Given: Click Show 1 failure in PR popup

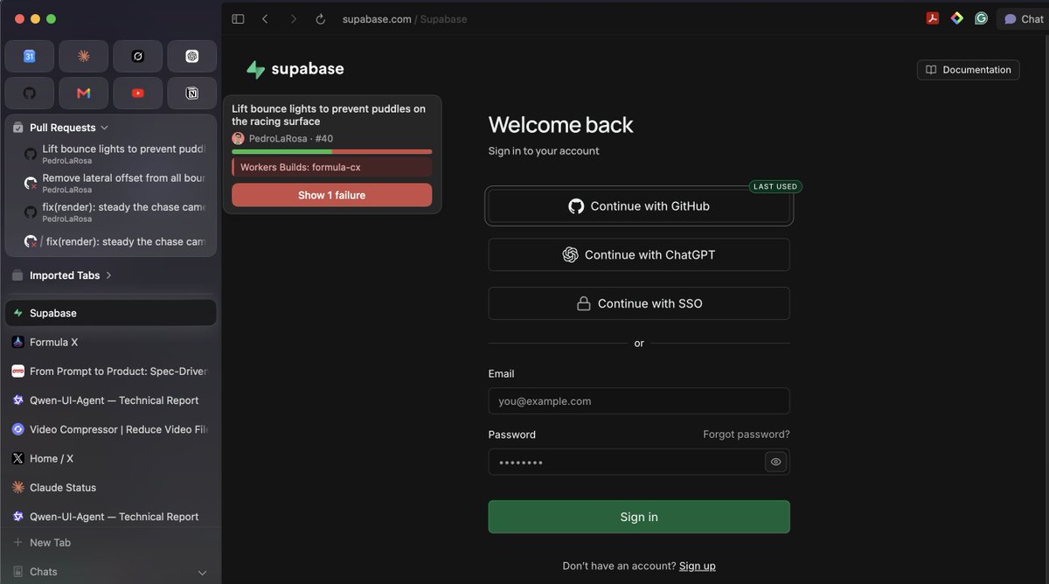Looking at the screenshot, I should point(331,195).
